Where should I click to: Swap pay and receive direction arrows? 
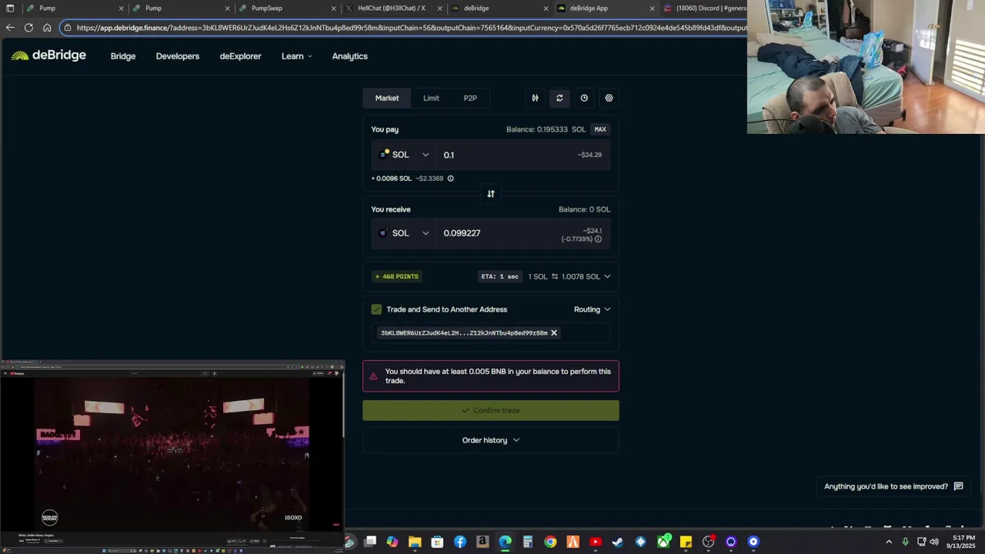pos(491,194)
